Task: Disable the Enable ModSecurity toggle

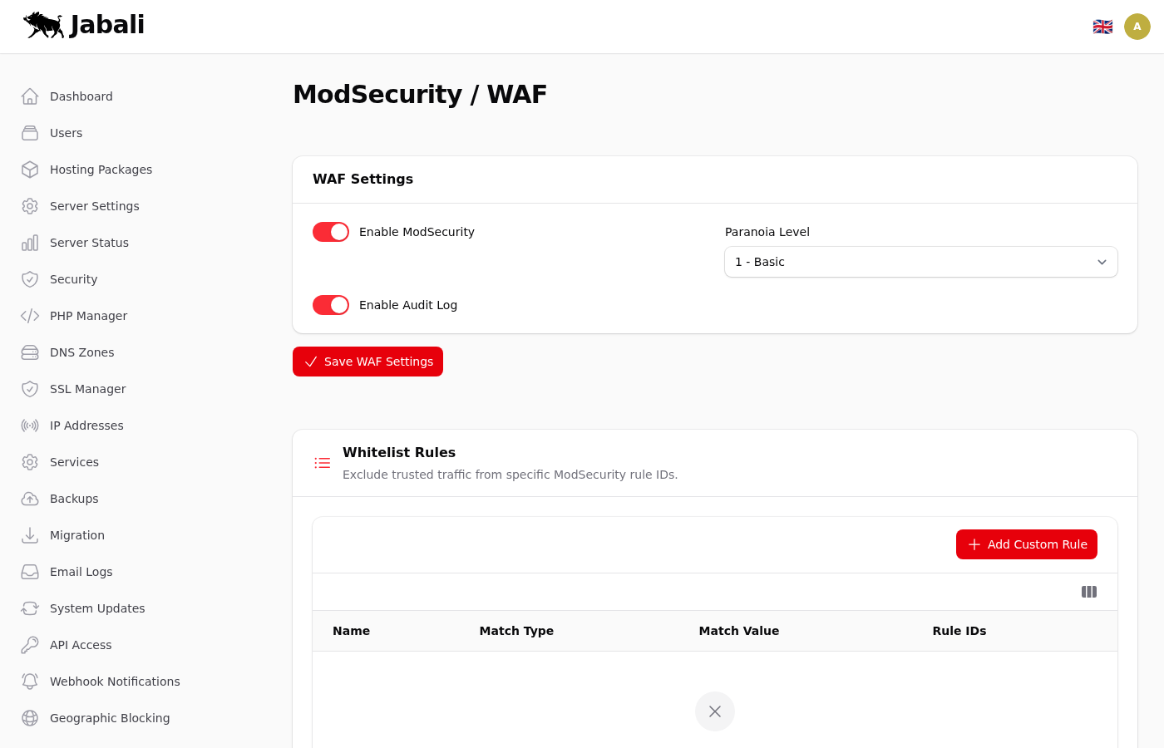Action: click(331, 232)
